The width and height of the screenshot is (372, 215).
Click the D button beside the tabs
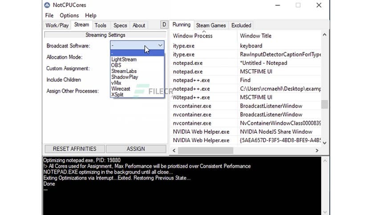click(164, 24)
